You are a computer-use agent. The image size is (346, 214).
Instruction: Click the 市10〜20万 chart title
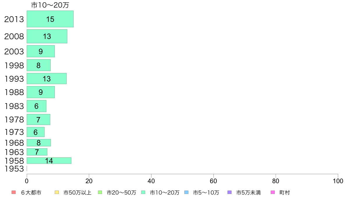(x=50, y=5)
